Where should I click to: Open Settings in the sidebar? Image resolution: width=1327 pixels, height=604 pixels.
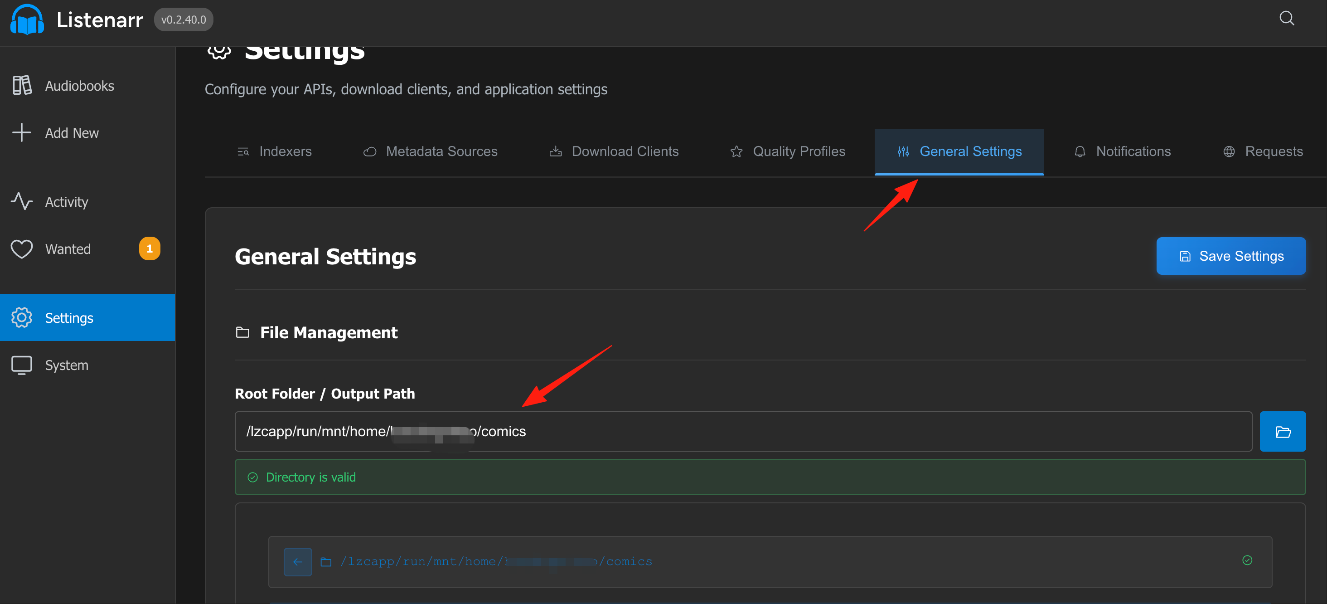click(87, 317)
